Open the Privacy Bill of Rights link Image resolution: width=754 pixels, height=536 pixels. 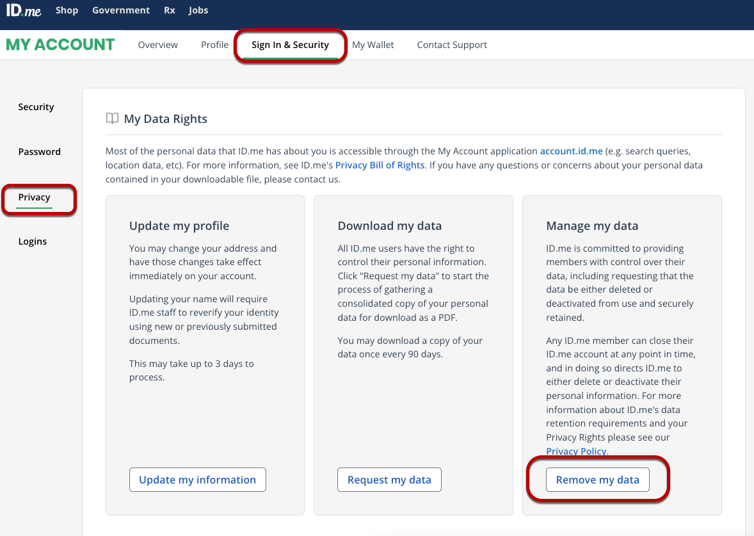point(380,165)
